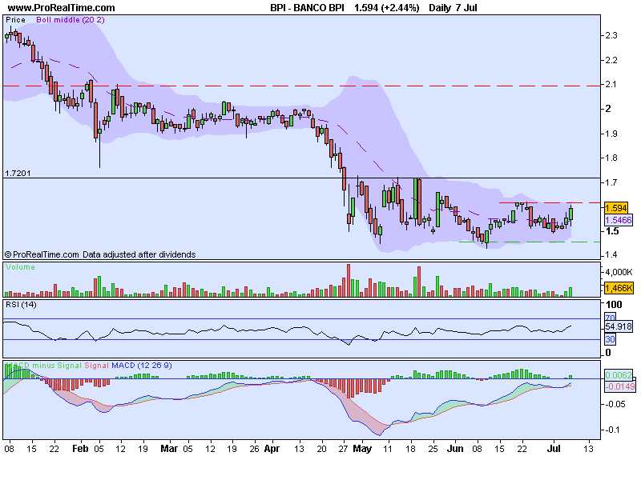Click the bold 1.5 price axis label
This screenshot has height=480, width=641.
[x=612, y=231]
